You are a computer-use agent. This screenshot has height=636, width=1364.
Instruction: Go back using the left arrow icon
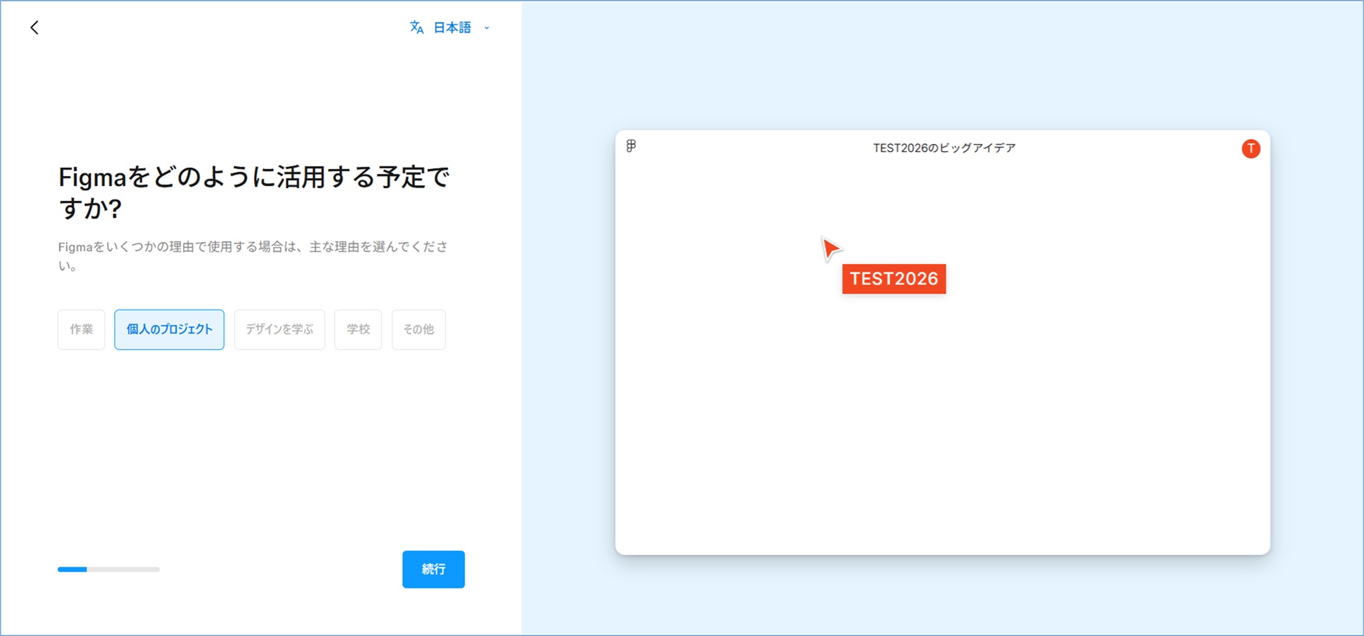(x=34, y=28)
